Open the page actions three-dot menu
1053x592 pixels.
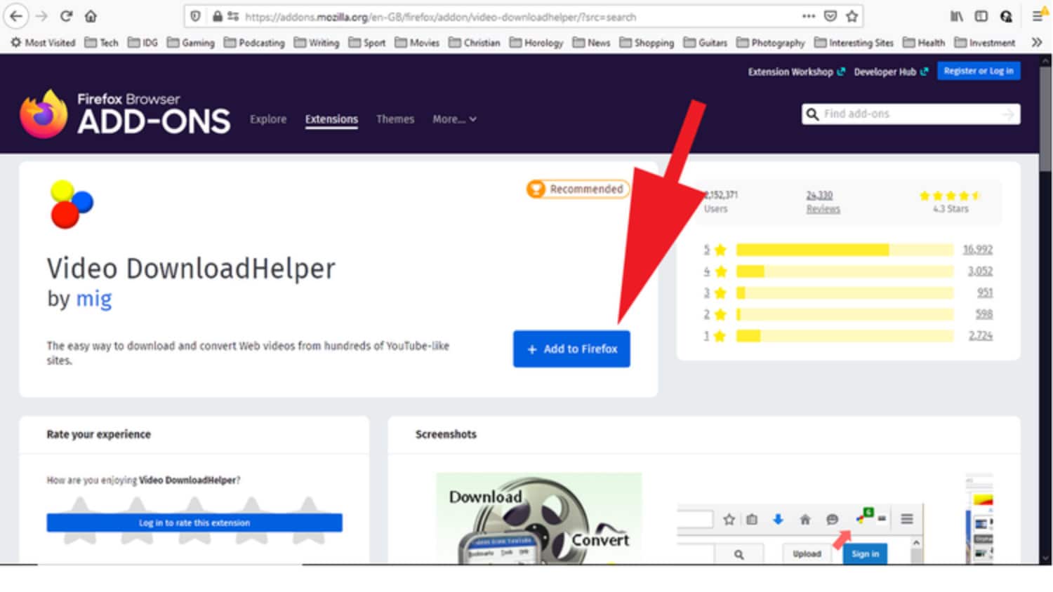(x=809, y=16)
